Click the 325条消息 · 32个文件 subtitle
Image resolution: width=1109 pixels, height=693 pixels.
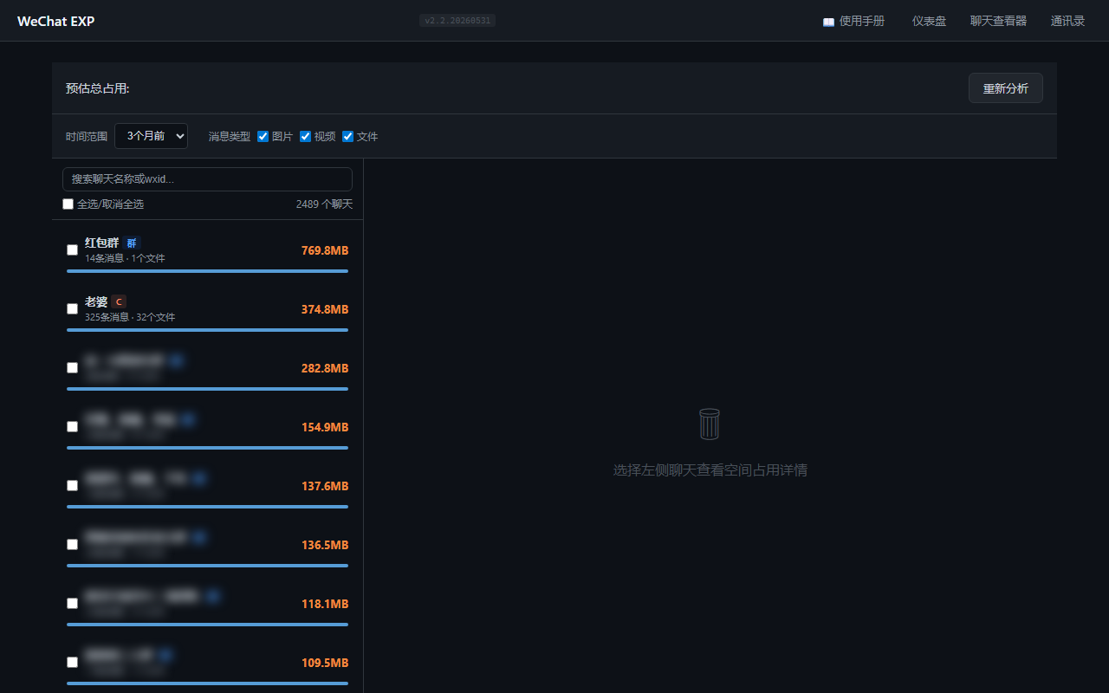pyautogui.click(x=130, y=317)
